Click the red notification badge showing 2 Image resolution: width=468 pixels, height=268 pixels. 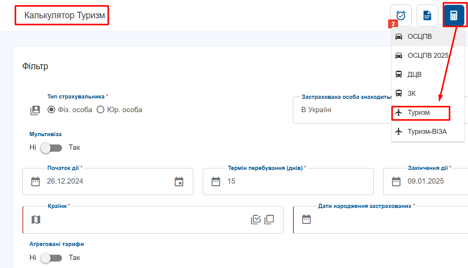pos(393,24)
